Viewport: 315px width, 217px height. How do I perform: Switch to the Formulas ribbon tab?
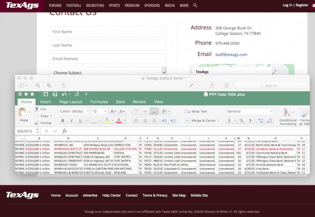99,102
